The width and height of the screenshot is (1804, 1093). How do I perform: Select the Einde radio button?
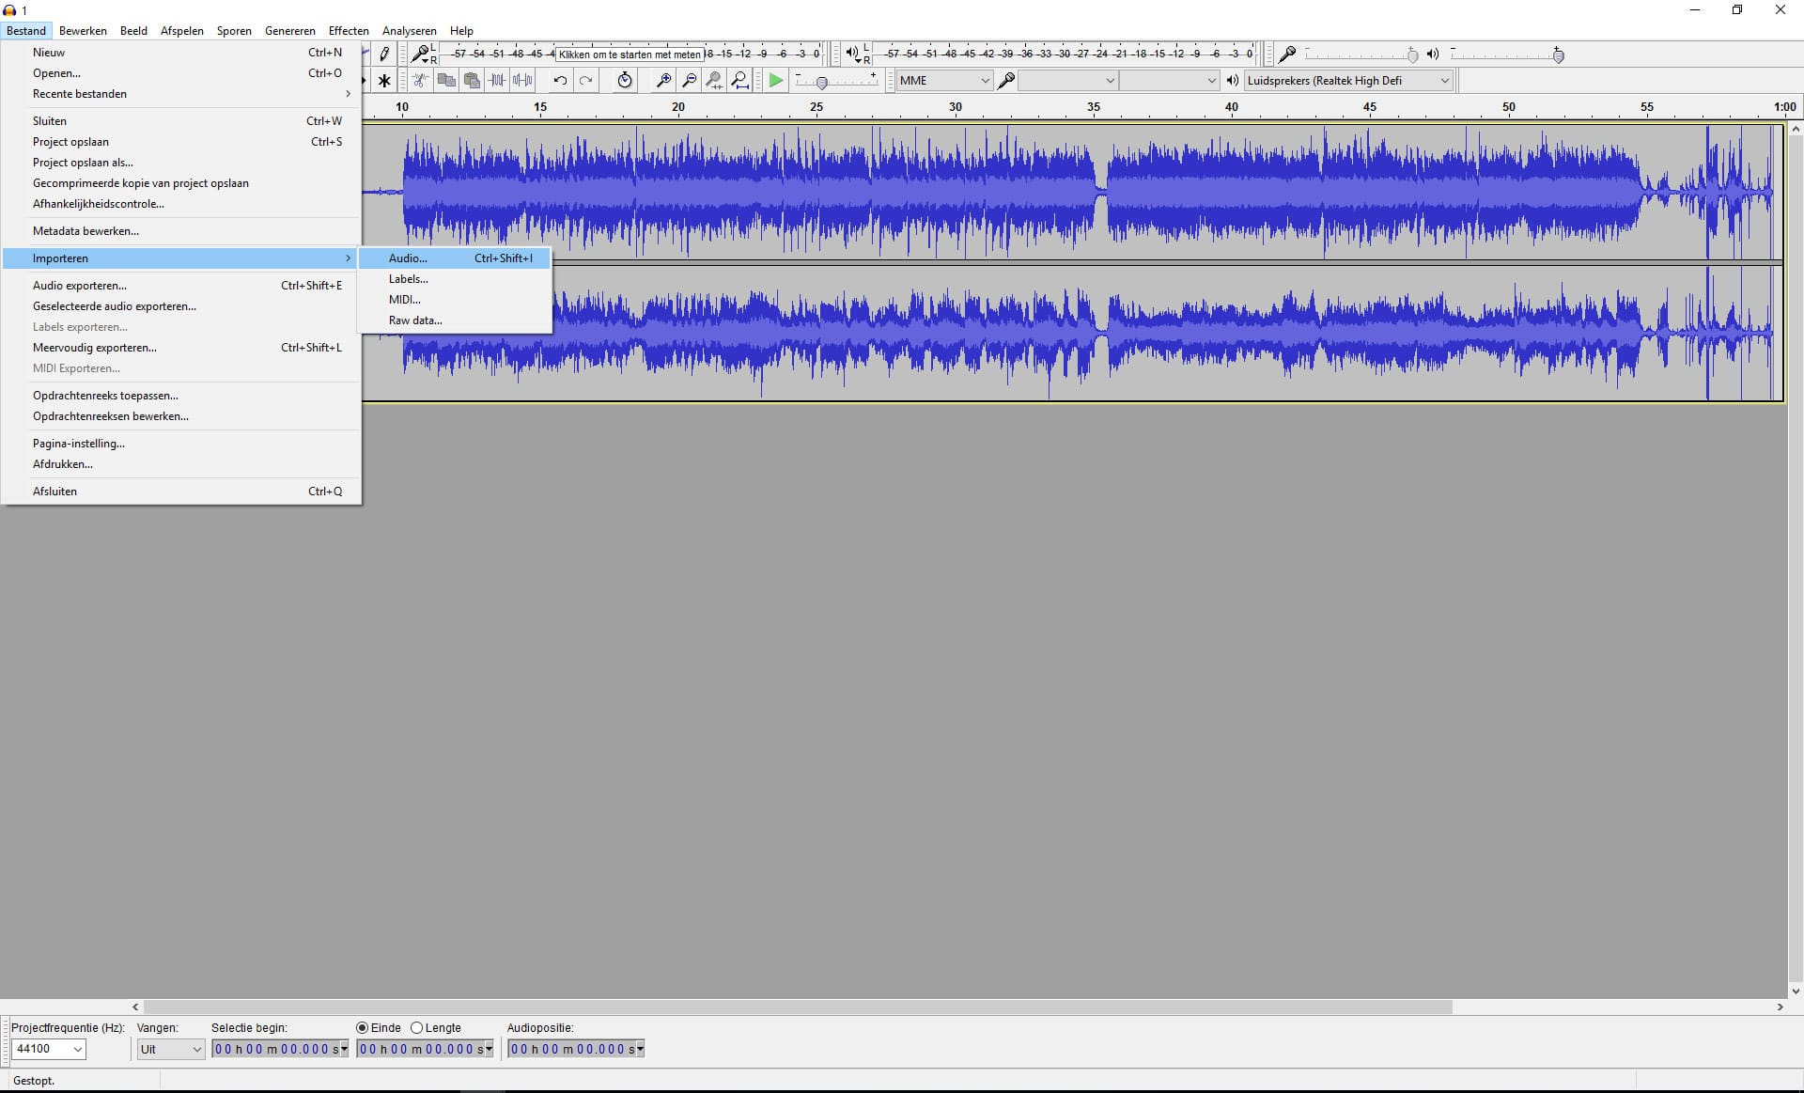point(363,1028)
